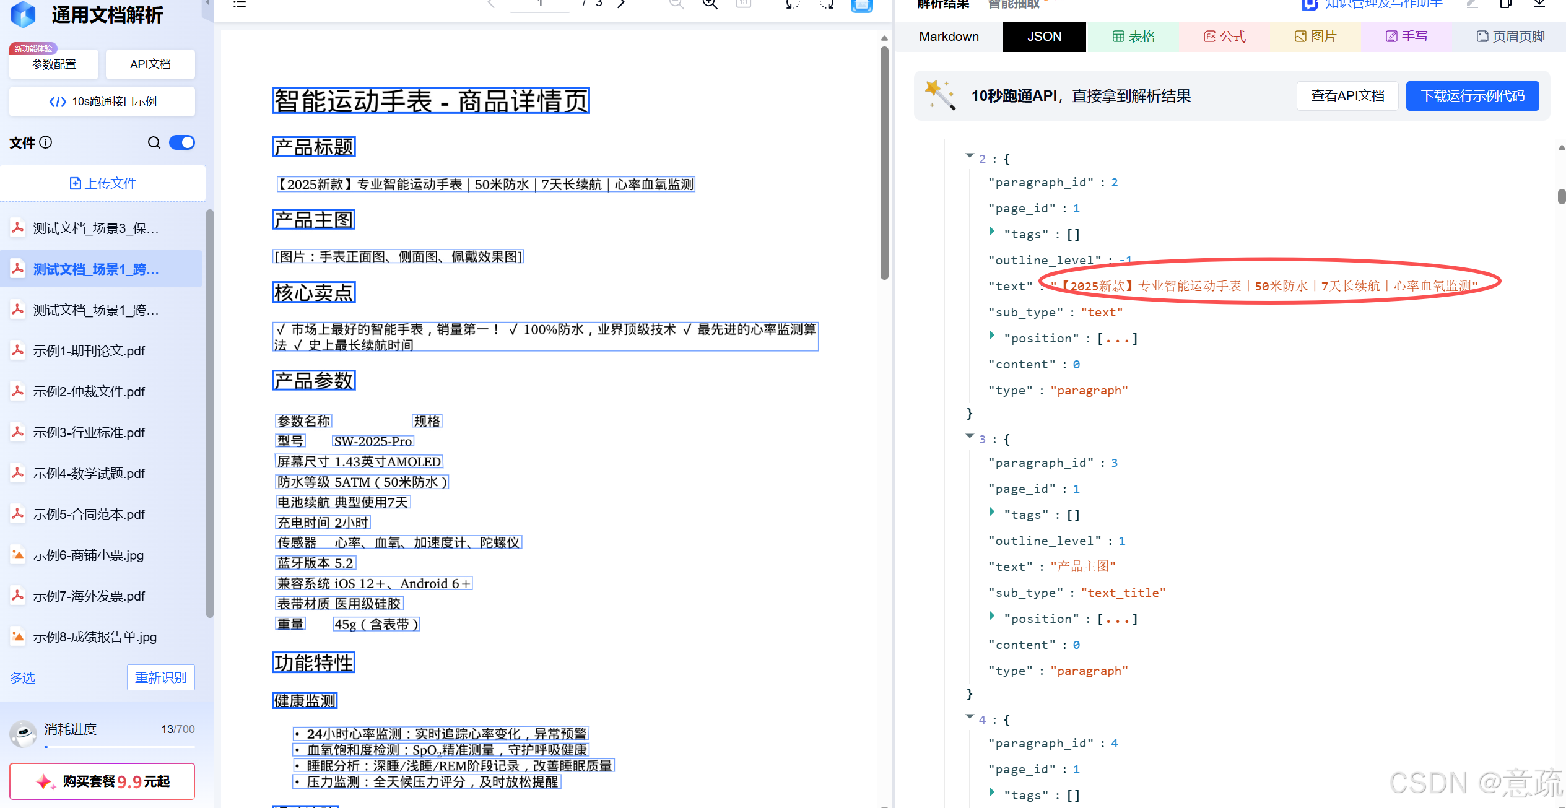Open the 图片 tab
1566x808 pixels.
tap(1315, 37)
